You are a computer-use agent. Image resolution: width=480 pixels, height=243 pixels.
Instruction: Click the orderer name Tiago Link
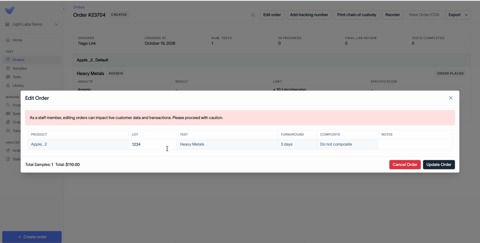pos(87,43)
